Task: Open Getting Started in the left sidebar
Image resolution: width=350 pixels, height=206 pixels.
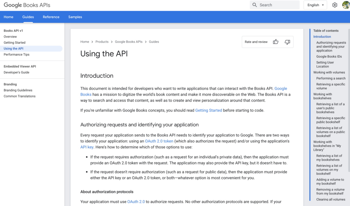Action: [14, 43]
